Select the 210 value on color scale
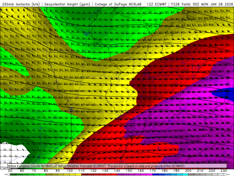 pyautogui.click(x=200, y=171)
